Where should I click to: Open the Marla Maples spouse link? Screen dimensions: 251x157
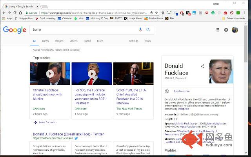click(x=215, y=124)
